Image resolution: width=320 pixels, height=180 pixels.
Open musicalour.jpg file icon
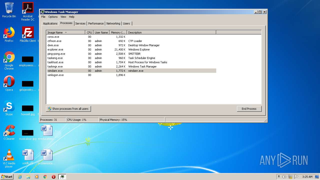pyautogui.click(x=28, y=134)
